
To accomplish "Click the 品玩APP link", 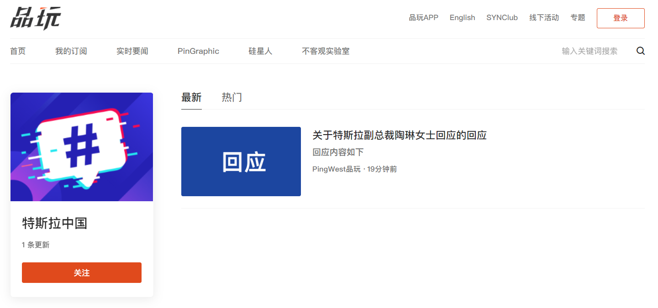I will point(423,18).
